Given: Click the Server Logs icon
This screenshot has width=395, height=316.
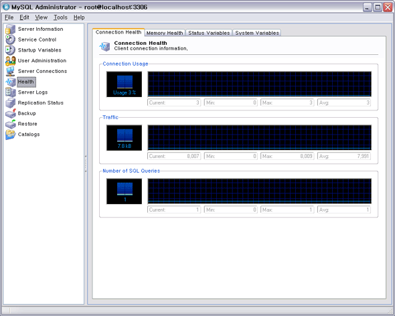Looking at the screenshot, I should tap(10, 92).
